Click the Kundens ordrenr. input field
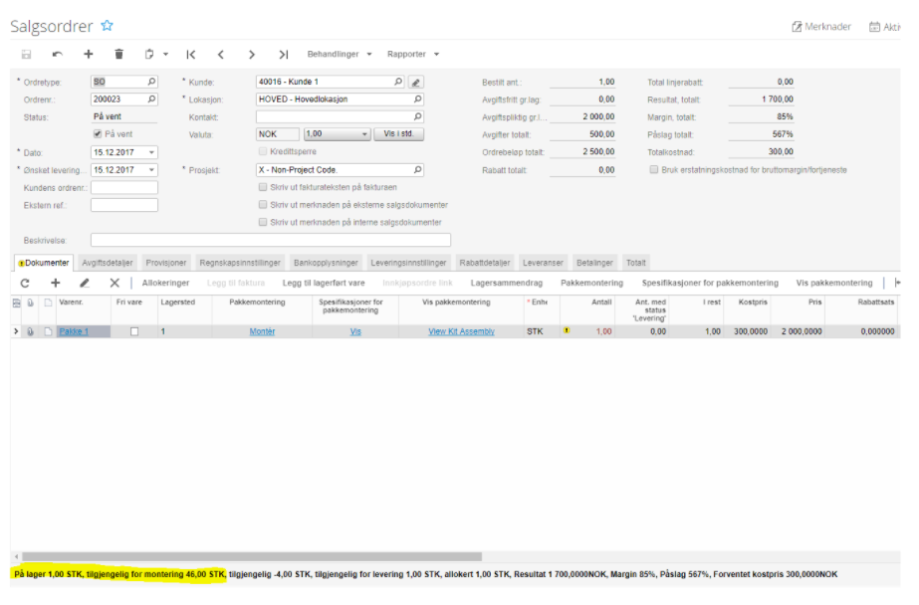This screenshot has height=605, width=919. click(124, 187)
